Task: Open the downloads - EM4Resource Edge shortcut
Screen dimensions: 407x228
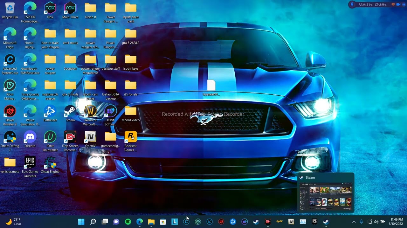Action: [x=30, y=64]
